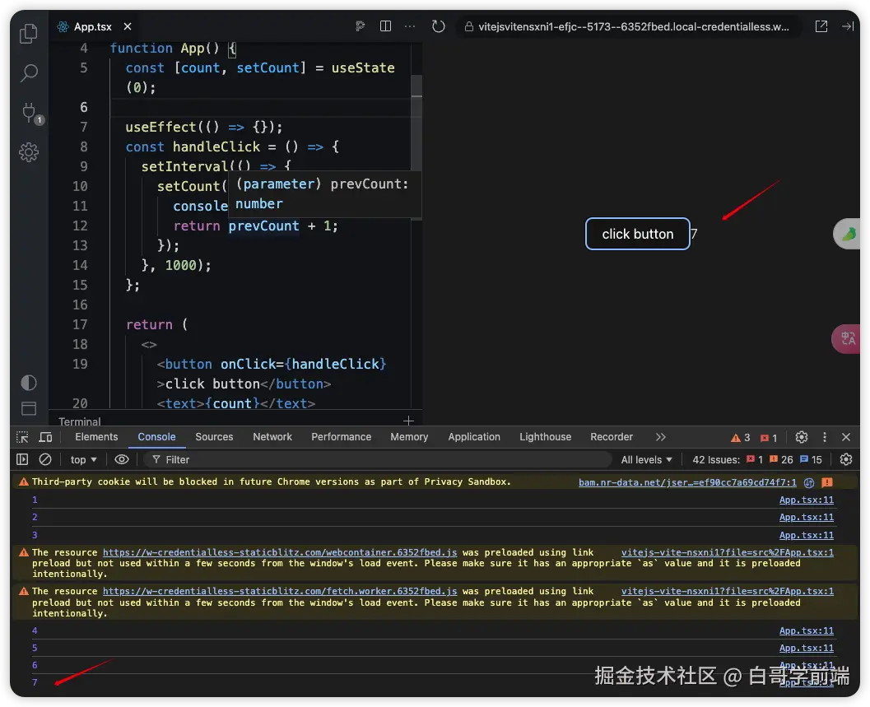Click console log value '6'

35,665
